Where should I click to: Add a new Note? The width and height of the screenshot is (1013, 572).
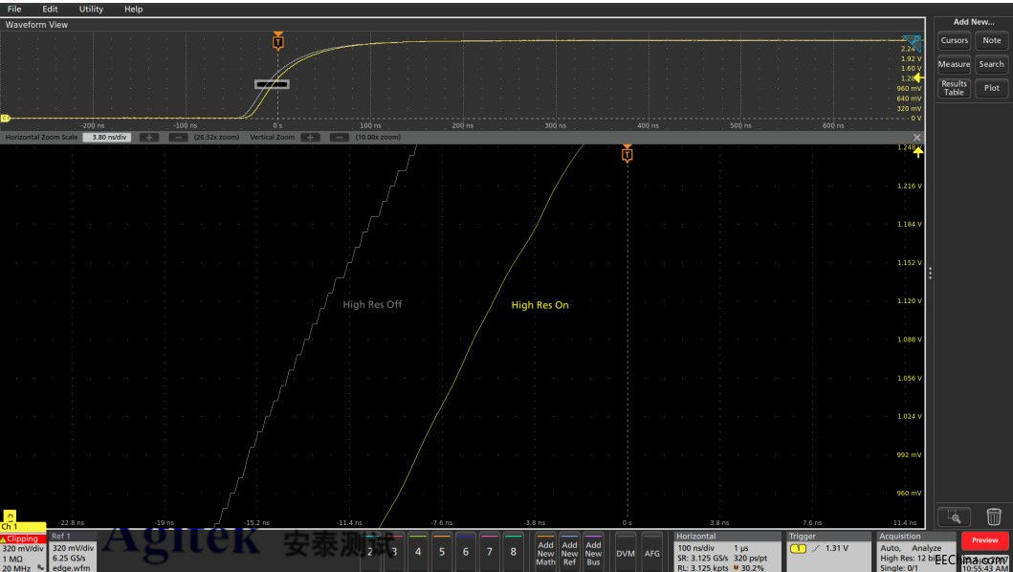tap(992, 40)
